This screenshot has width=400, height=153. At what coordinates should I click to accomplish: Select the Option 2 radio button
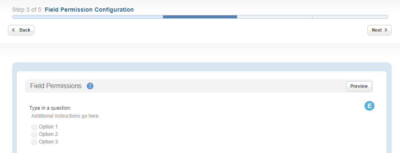point(34,134)
